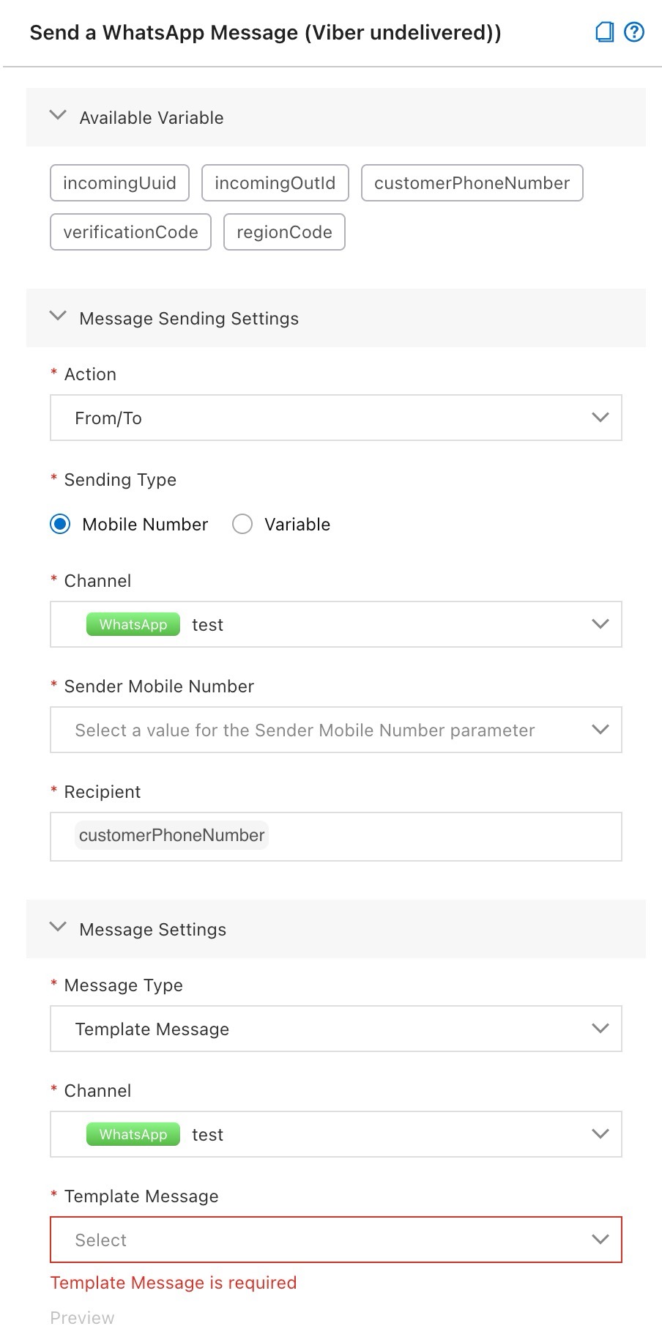The image size is (662, 1340).
Task: Open the Message Type dropdown
Action: [335, 1029]
